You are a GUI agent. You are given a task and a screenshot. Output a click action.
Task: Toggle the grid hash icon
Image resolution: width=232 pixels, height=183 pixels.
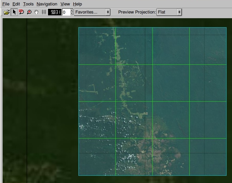tap(44, 12)
